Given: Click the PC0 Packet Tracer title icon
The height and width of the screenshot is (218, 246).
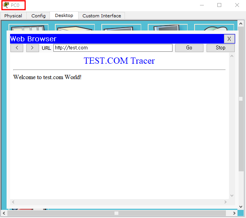Looking at the screenshot, I should pos(6,5).
